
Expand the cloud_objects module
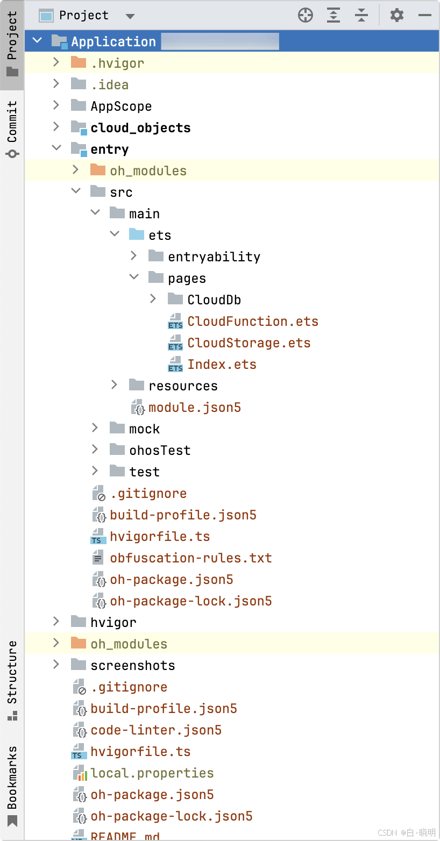click(x=56, y=127)
